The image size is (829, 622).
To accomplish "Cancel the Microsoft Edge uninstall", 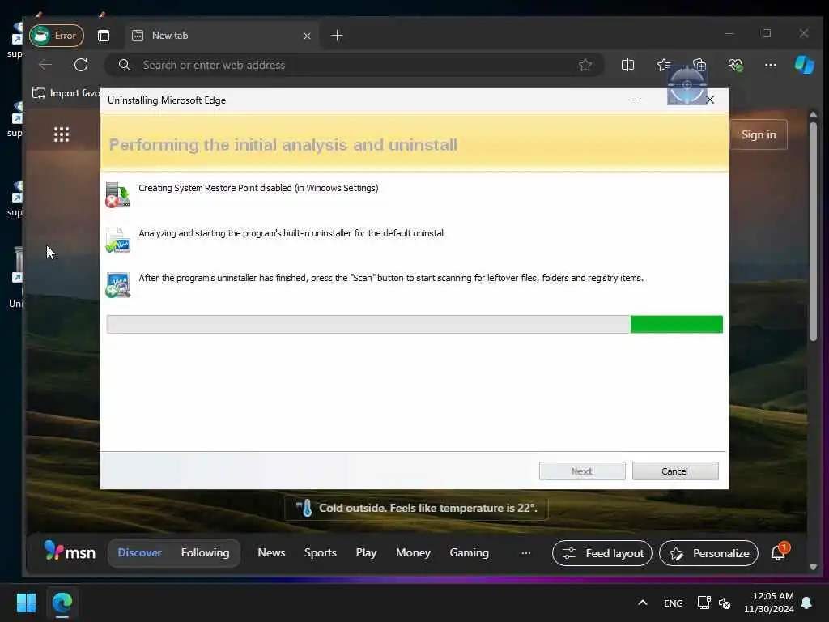I will pyautogui.click(x=675, y=471).
